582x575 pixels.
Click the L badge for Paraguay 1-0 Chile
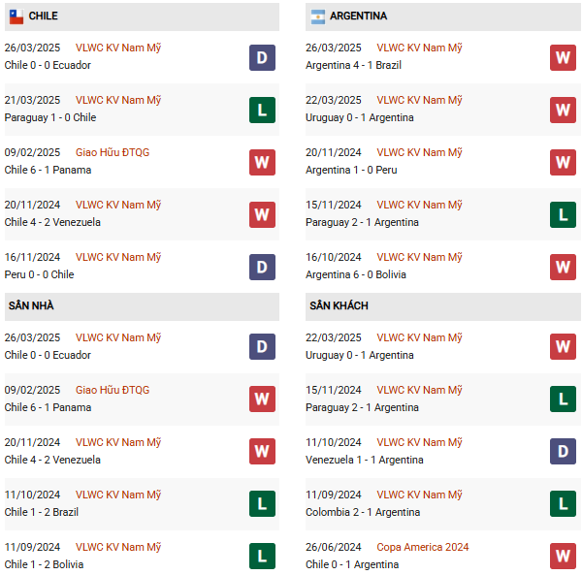[x=262, y=110]
